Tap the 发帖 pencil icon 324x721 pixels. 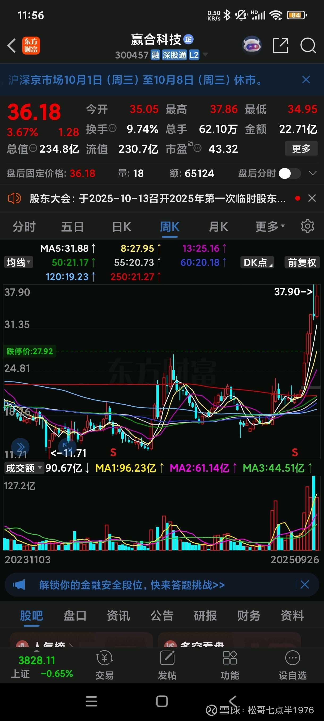pyautogui.click(x=167, y=658)
